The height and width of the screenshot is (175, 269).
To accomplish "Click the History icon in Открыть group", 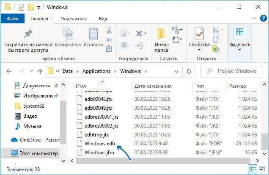I will point(216,49).
